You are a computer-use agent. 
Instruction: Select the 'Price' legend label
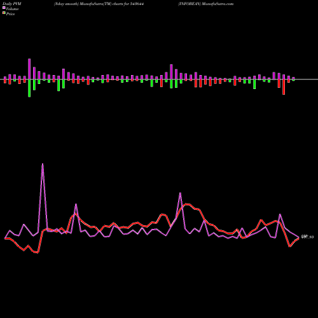(10, 14)
